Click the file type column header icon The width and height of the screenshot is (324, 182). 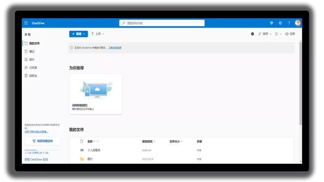(82, 141)
